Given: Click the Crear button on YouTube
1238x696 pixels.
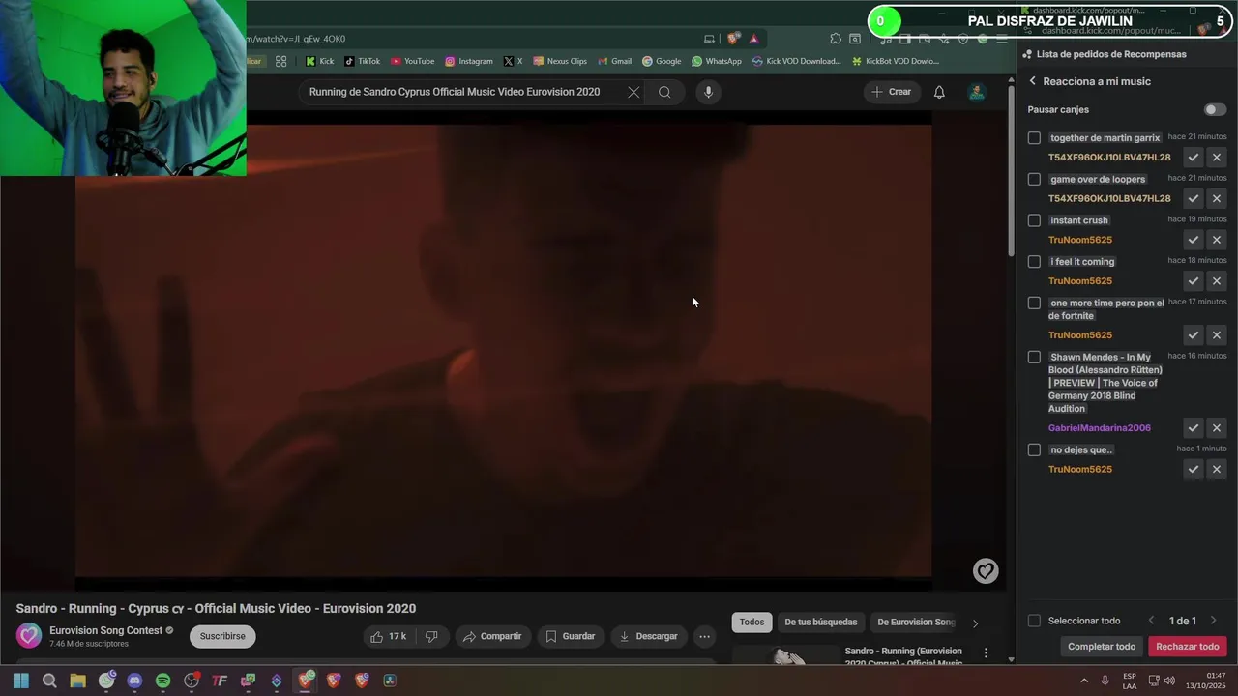Looking at the screenshot, I should pyautogui.click(x=891, y=92).
